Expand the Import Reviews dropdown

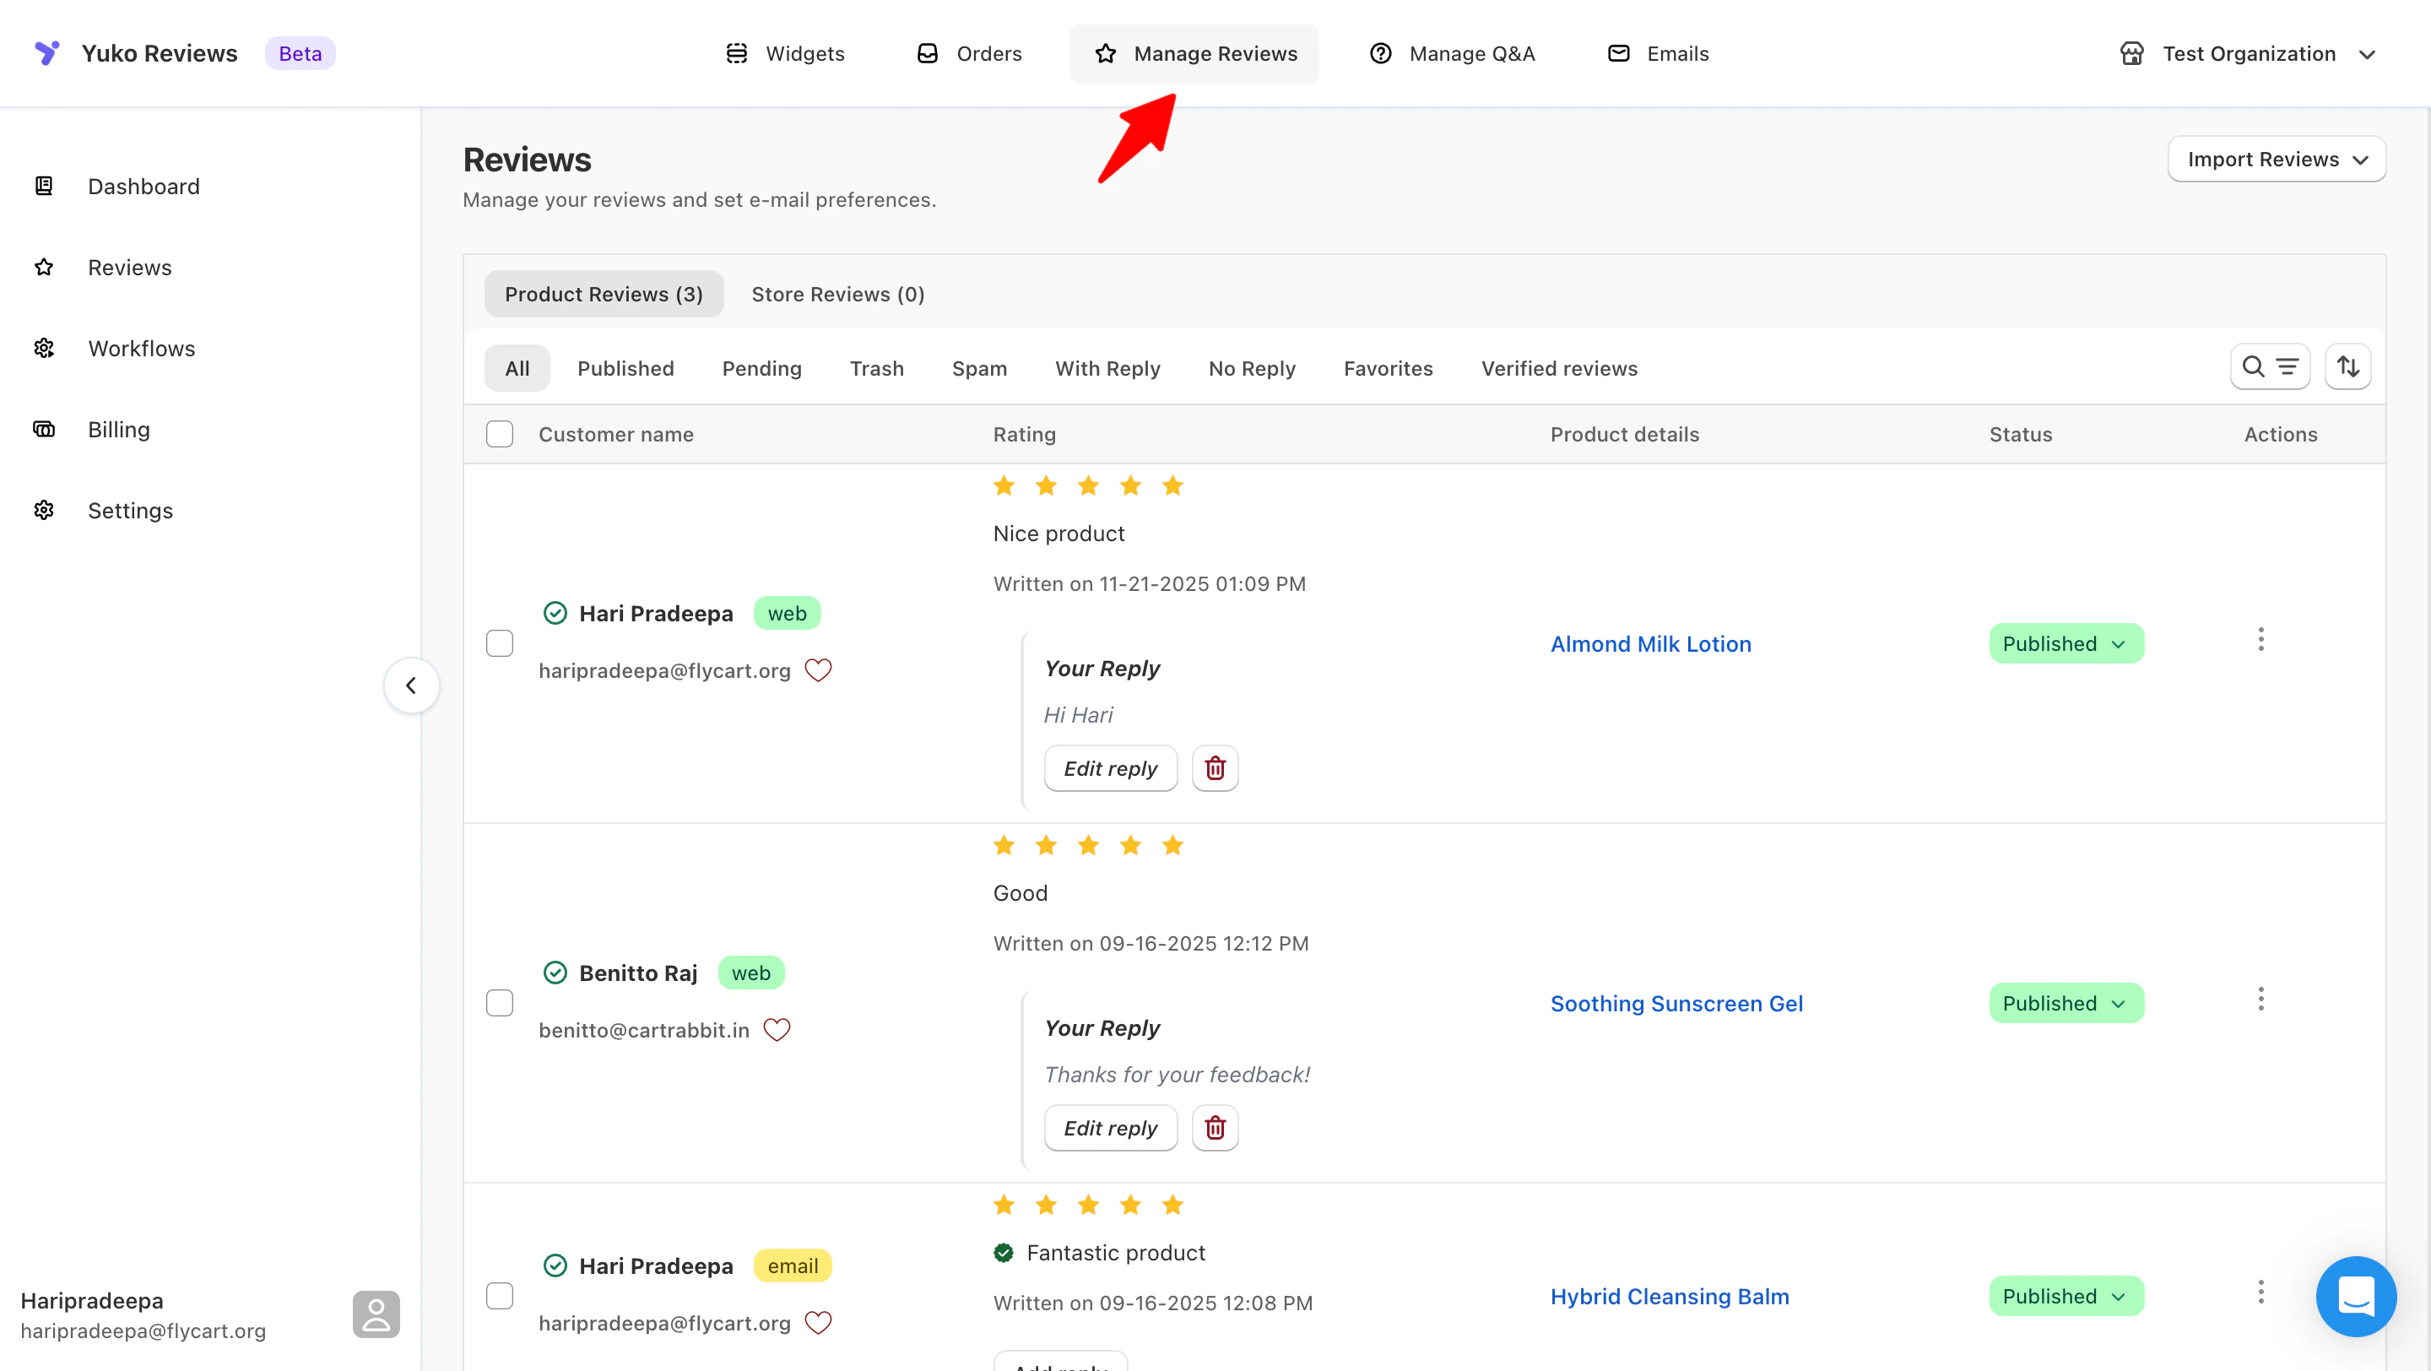2276,160
